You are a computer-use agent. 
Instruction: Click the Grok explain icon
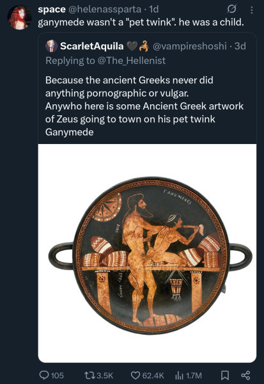click(231, 10)
